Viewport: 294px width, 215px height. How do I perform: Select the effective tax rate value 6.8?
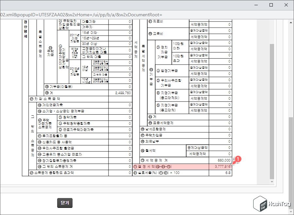[x=228, y=173]
